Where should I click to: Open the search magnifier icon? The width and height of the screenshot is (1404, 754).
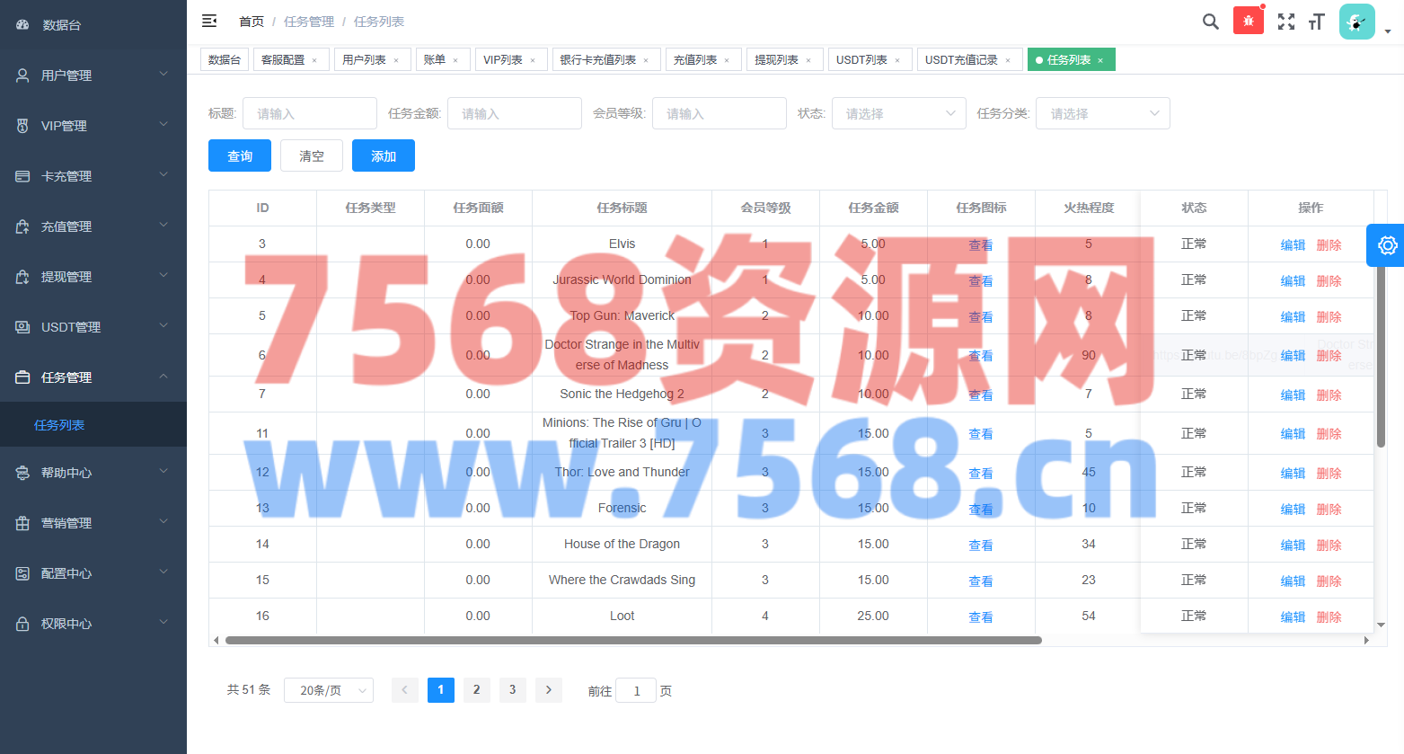(x=1210, y=22)
